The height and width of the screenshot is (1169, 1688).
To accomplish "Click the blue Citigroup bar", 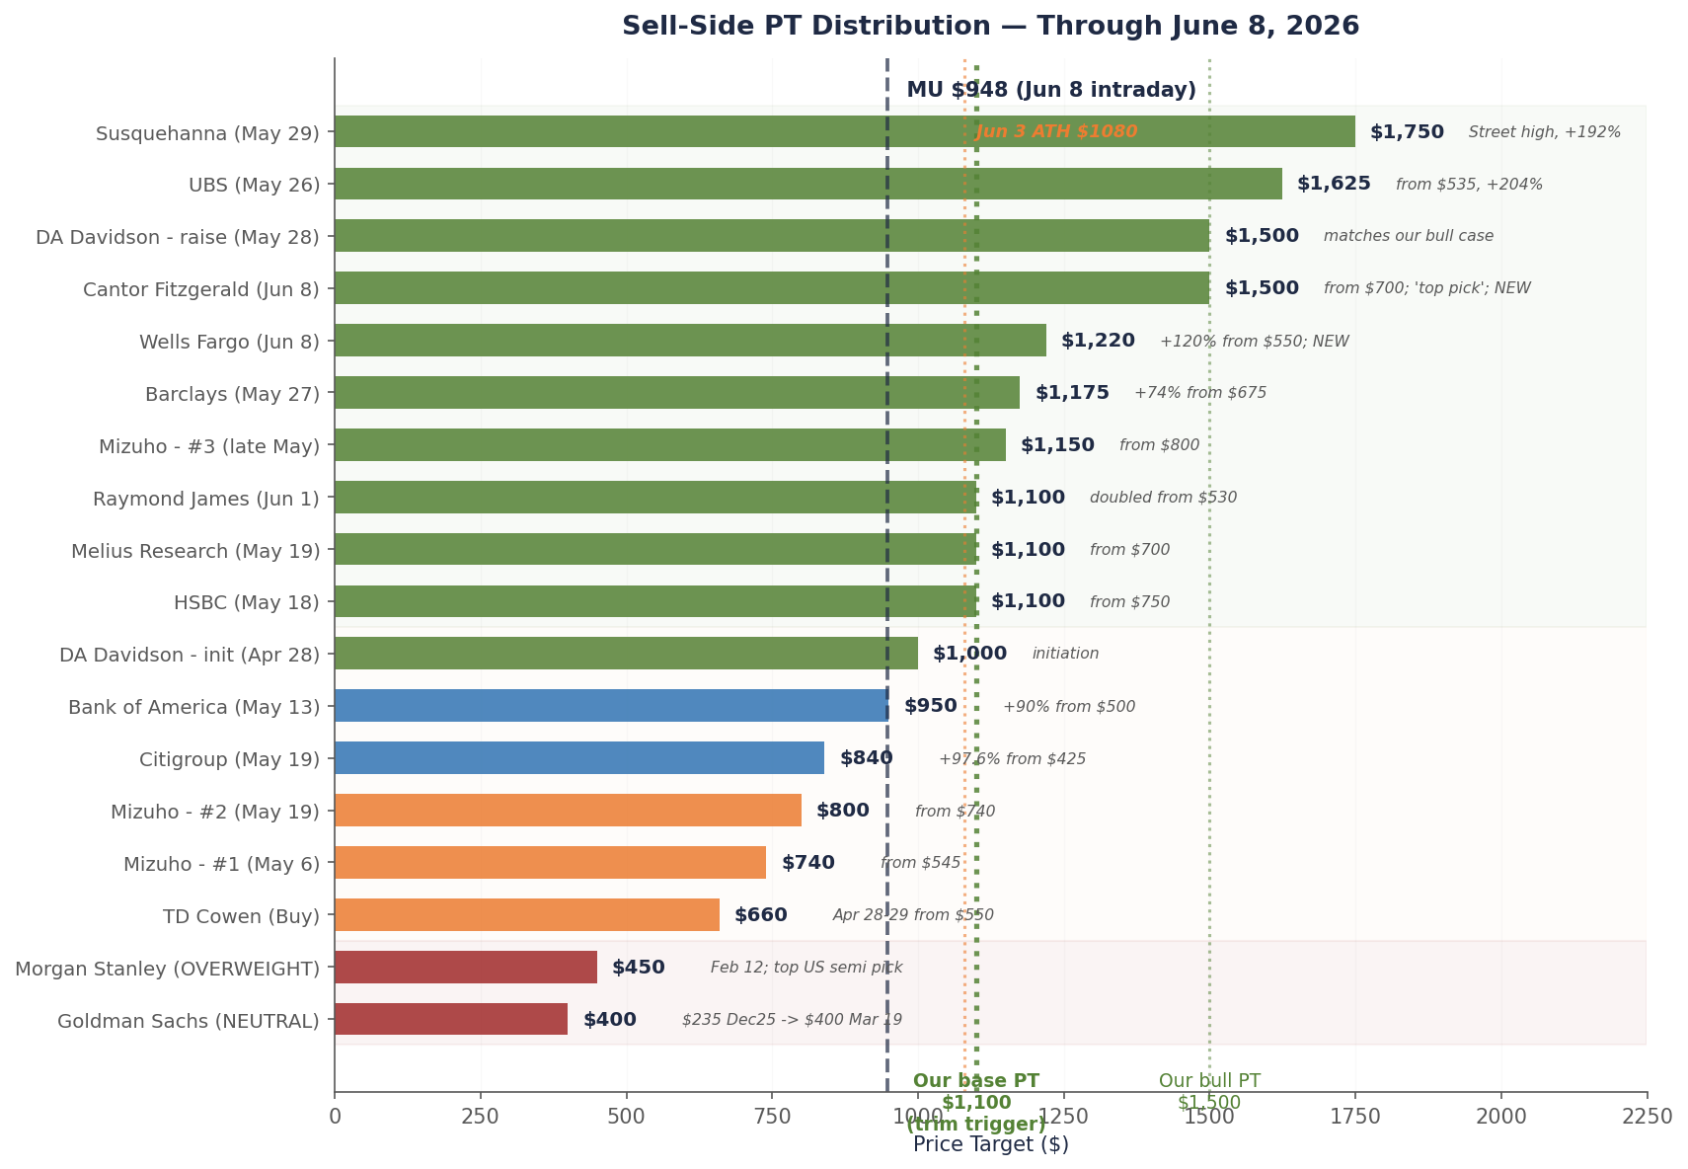I will click(x=579, y=758).
